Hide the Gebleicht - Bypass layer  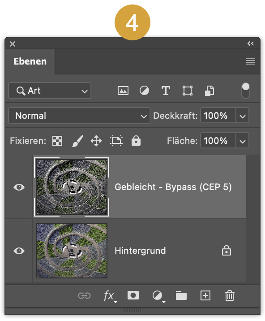pos(19,187)
